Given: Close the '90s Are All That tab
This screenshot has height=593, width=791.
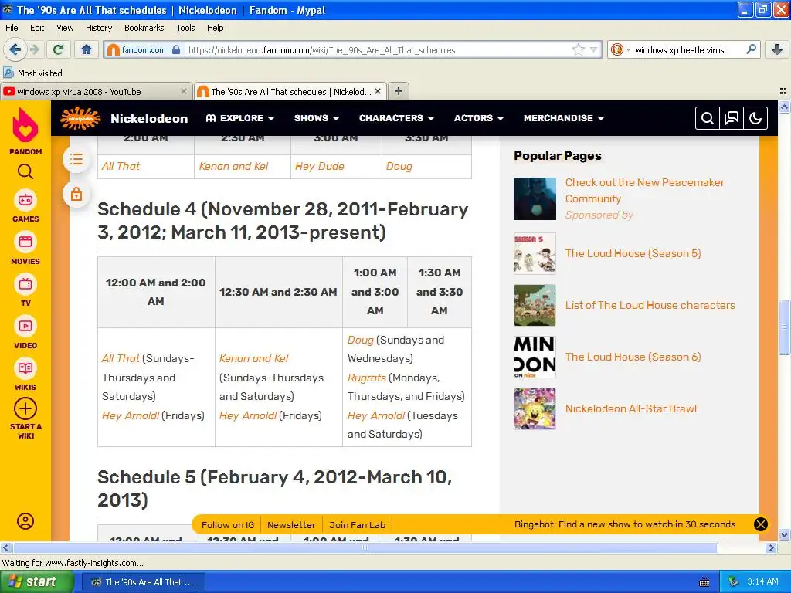Looking at the screenshot, I should pyautogui.click(x=378, y=91).
